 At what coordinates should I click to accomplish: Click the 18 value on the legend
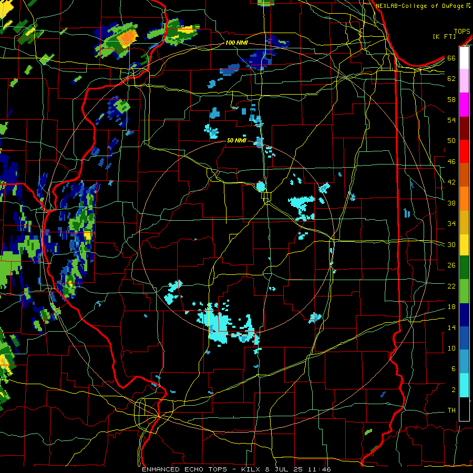click(x=451, y=307)
